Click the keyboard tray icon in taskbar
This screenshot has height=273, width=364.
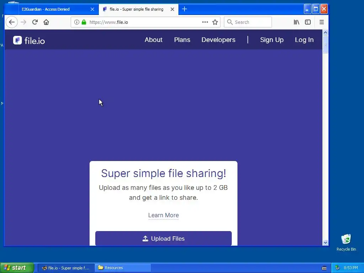coord(324,268)
